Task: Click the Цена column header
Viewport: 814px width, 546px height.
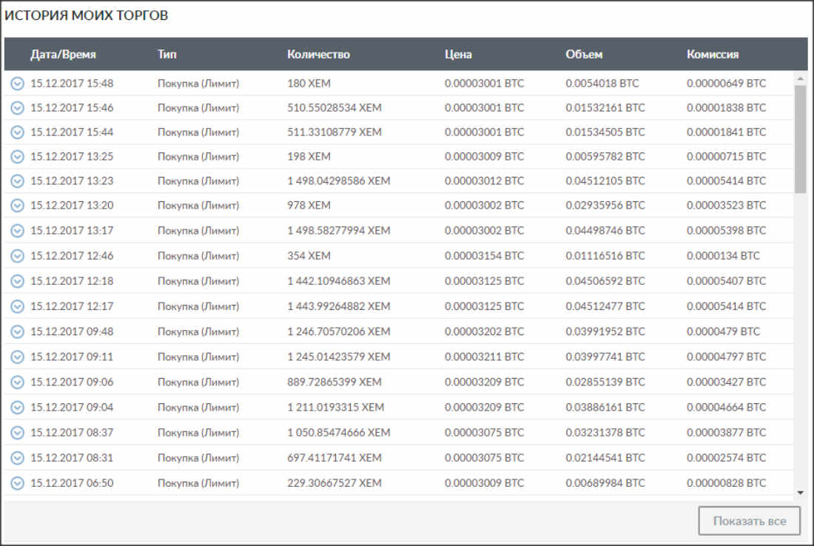Action: click(458, 55)
